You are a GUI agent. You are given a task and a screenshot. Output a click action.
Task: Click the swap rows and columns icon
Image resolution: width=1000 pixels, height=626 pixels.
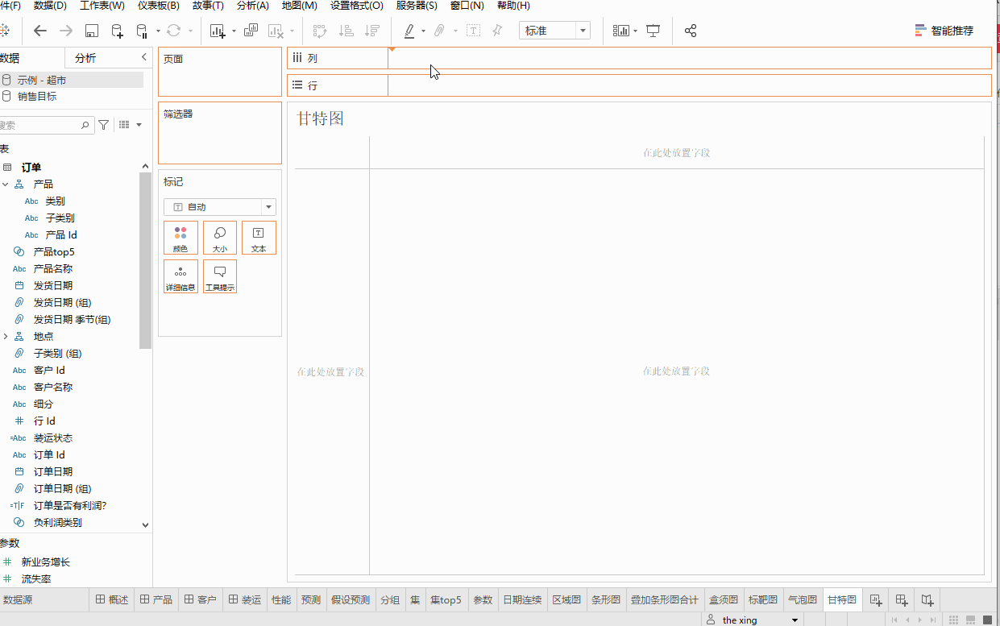[x=320, y=31]
